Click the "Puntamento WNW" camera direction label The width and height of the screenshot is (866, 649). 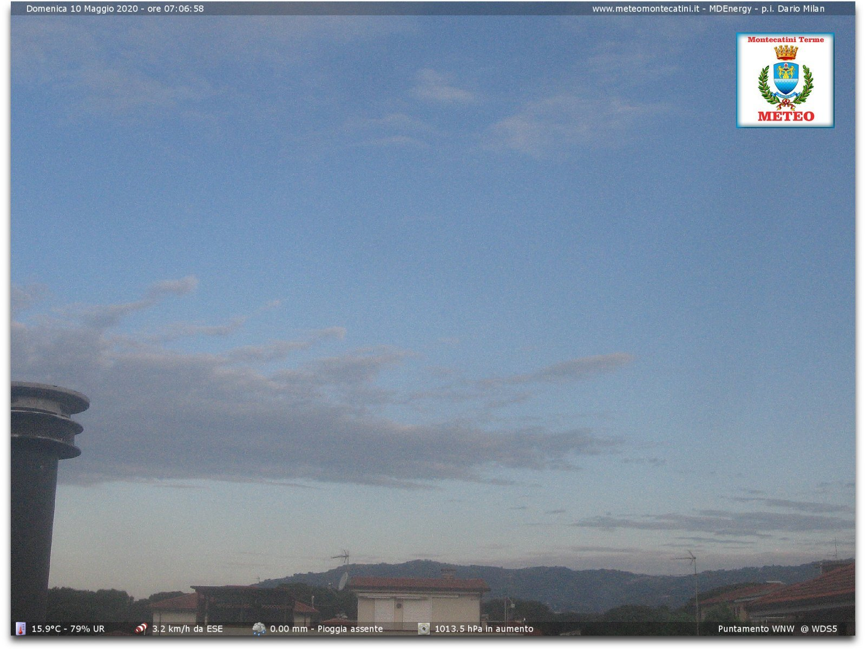pos(756,629)
